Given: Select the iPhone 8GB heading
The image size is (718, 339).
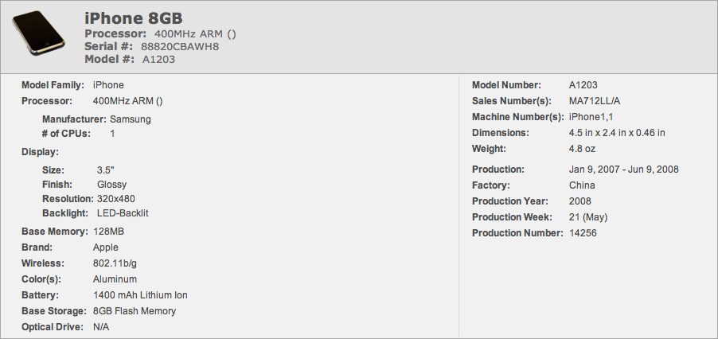Looking at the screenshot, I should (x=134, y=18).
